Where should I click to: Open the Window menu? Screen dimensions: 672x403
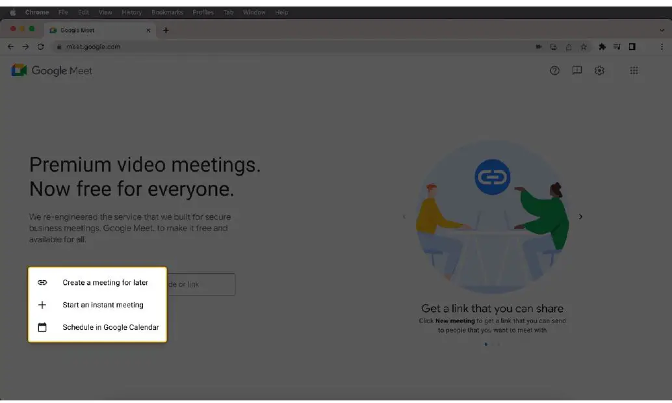click(254, 12)
